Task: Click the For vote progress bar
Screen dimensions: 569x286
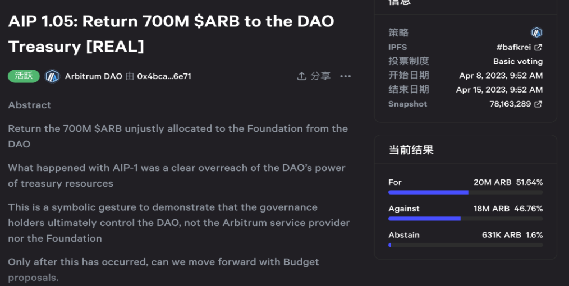Action: point(466,192)
